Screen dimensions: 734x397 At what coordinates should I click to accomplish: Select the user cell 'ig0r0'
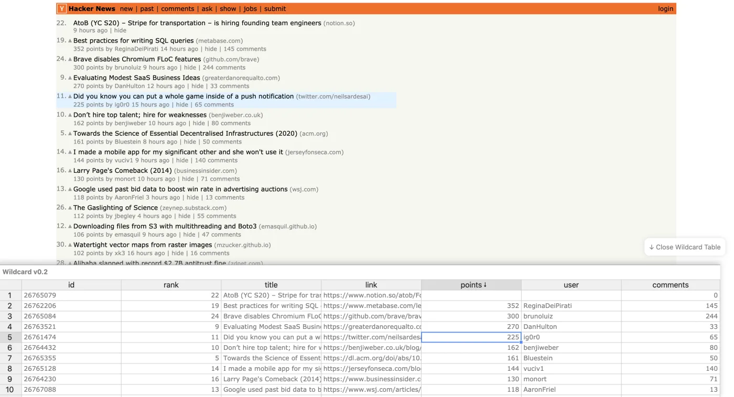coord(571,337)
